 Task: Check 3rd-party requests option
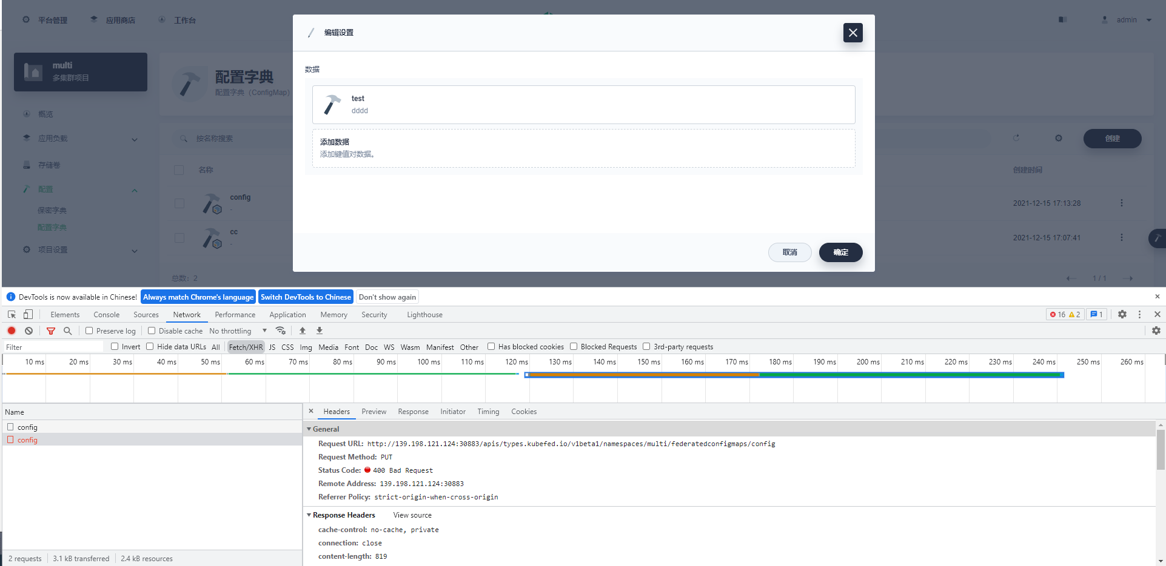[646, 346]
